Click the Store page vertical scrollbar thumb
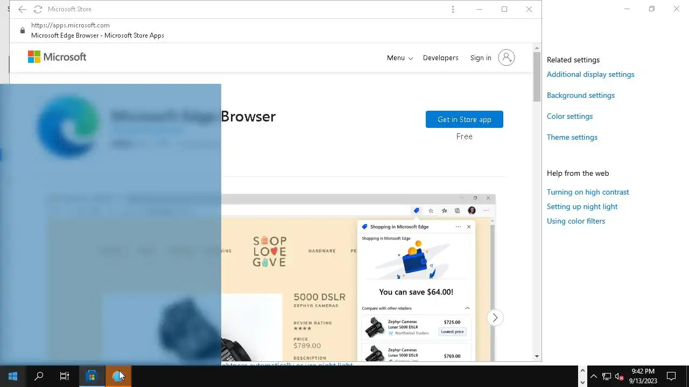The width and height of the screenshot is (689, 387). point(537,77)
